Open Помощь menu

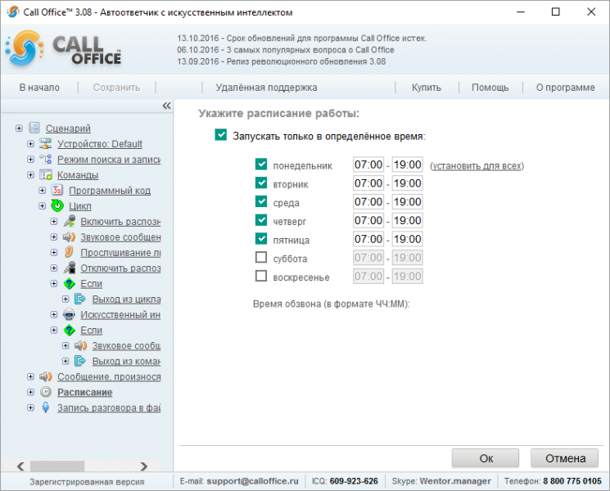(x=490, y=88)
